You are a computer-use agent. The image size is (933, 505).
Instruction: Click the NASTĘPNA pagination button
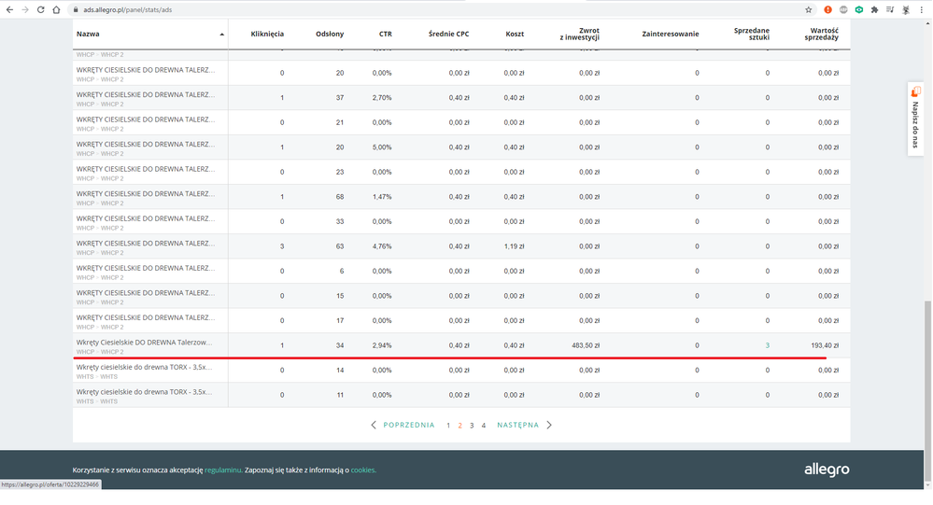click(x=517, y=425)
